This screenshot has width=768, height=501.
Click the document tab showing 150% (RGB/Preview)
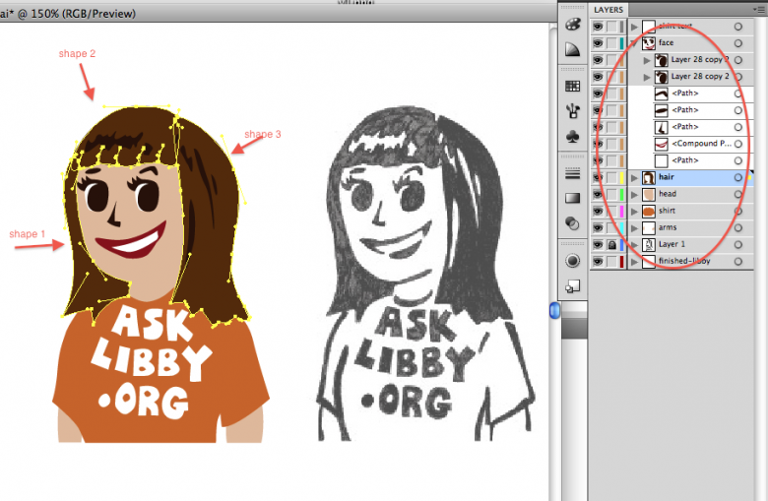click(68, 14)
